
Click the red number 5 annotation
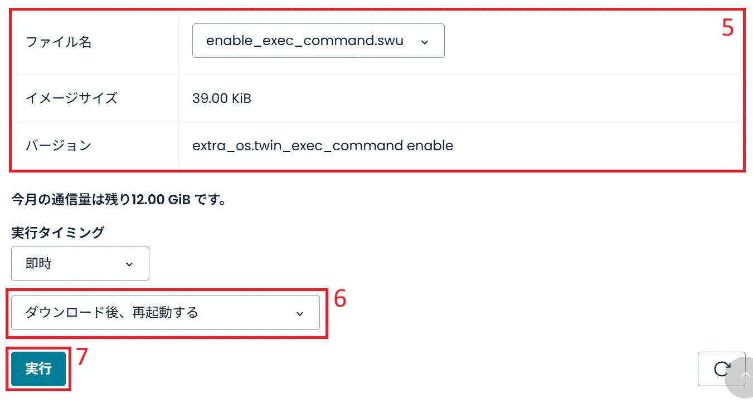[x=727, y=28]
